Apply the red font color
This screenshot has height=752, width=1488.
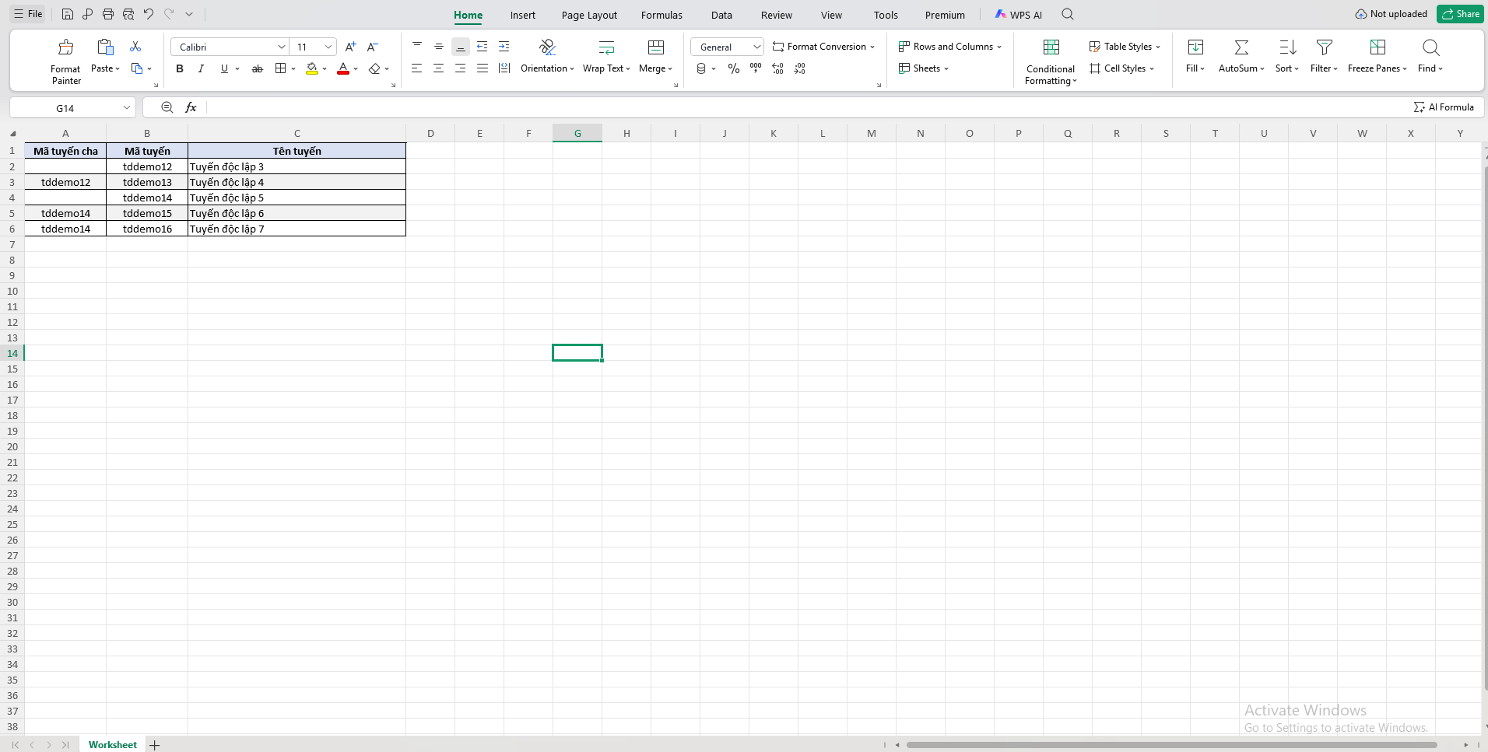(x=343, y=68)
